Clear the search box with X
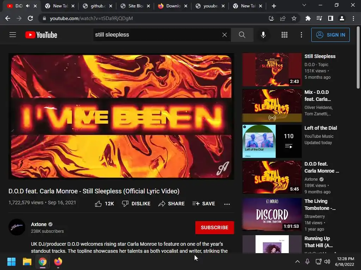Screen dimensions: 361x270 coord(225,35)
